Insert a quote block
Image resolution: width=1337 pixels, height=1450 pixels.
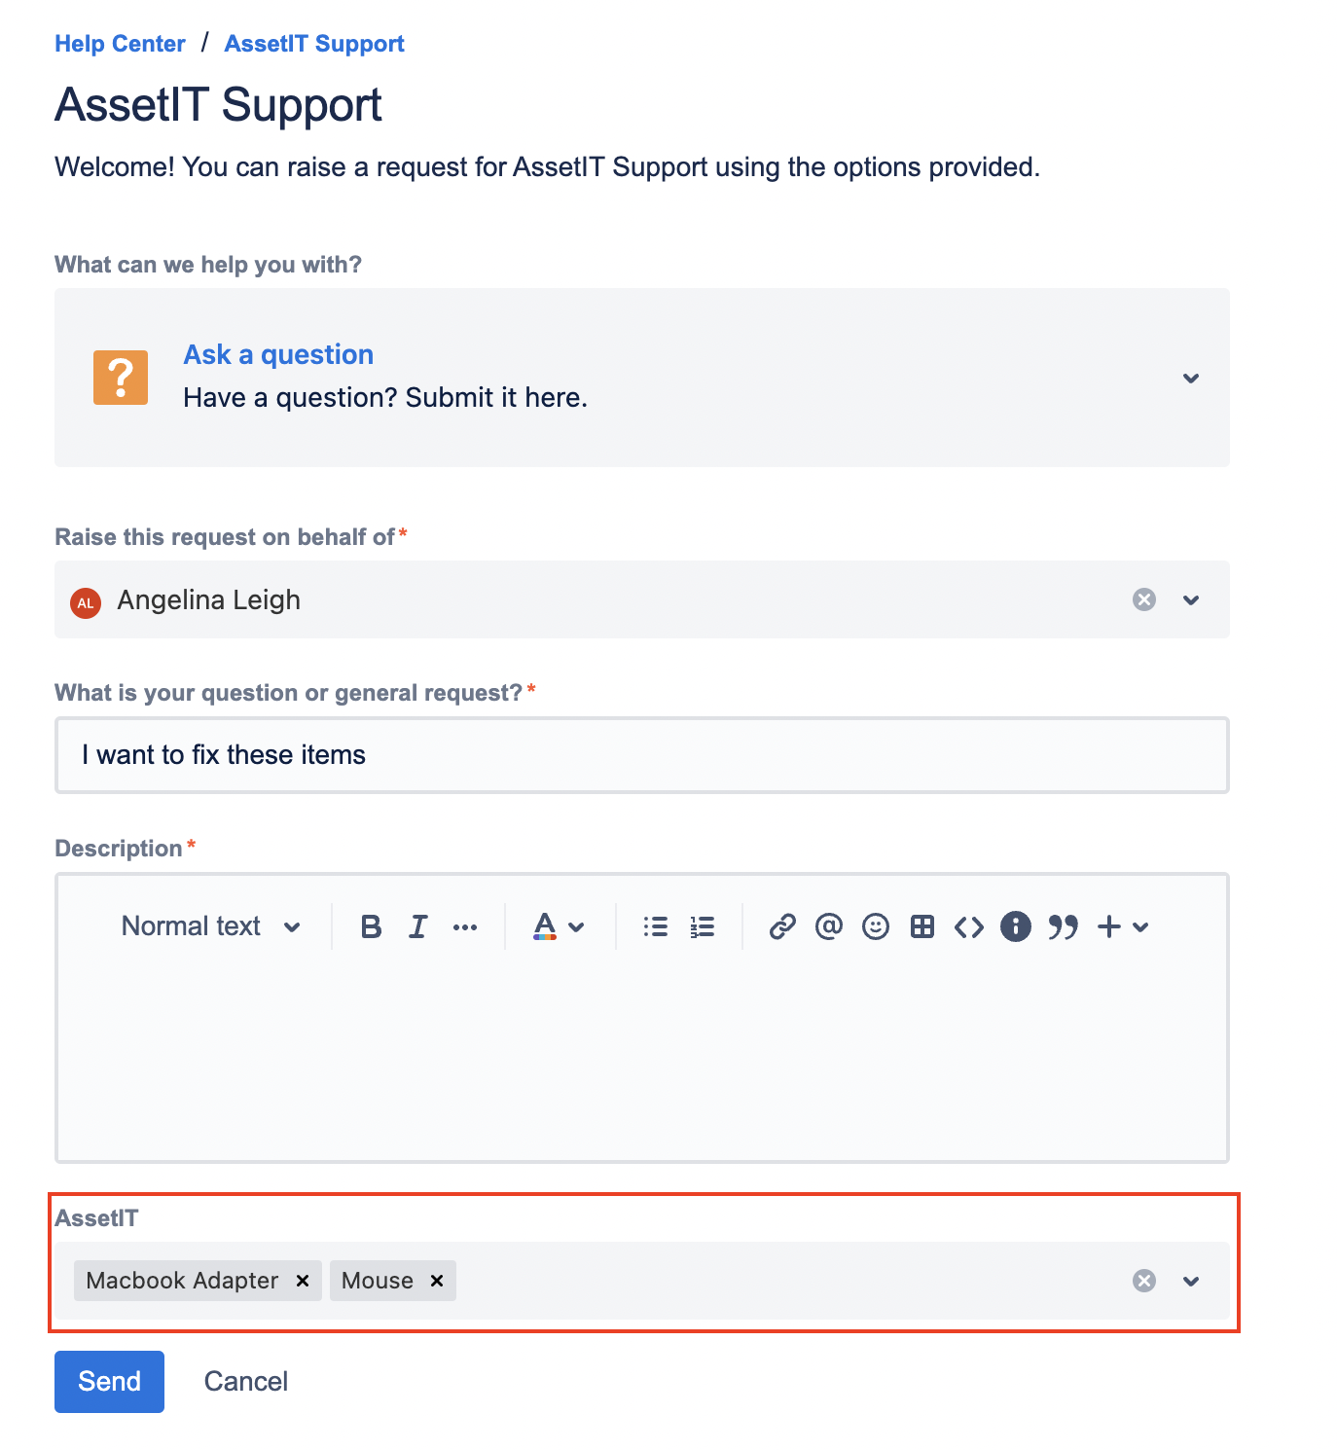[x=1063, y=926]
